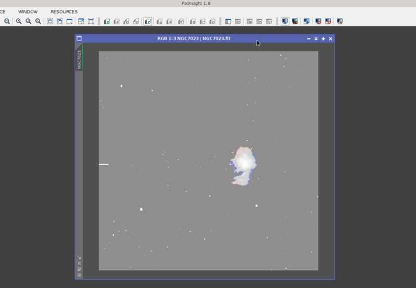
Task: Click the full-window icon with corner handles
Action: click(x=91, y=21)
